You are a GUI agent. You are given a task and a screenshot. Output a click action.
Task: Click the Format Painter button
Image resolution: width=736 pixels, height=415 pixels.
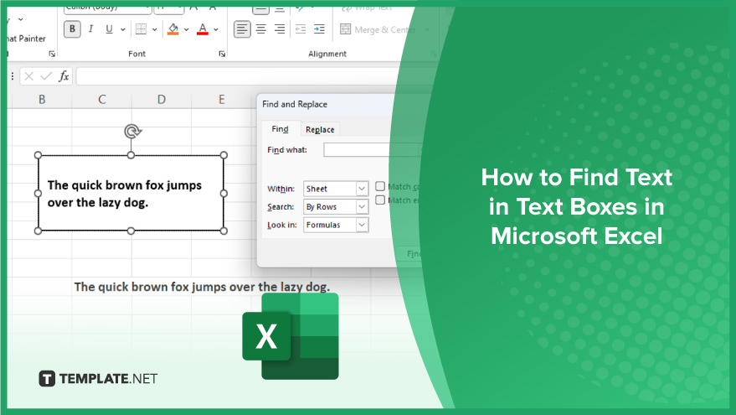pyautogui.click(x=26, y=39)
